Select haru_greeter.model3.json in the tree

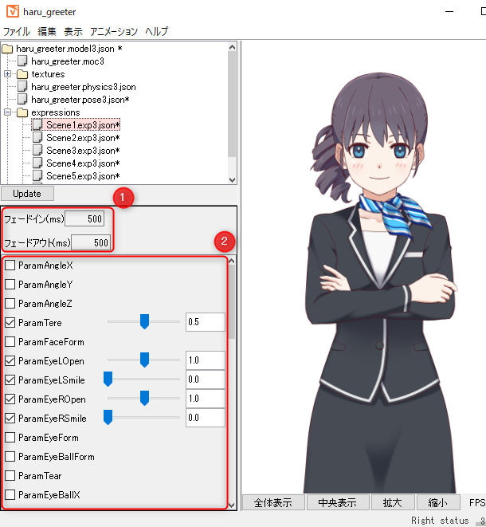click(x=69, y=49)
